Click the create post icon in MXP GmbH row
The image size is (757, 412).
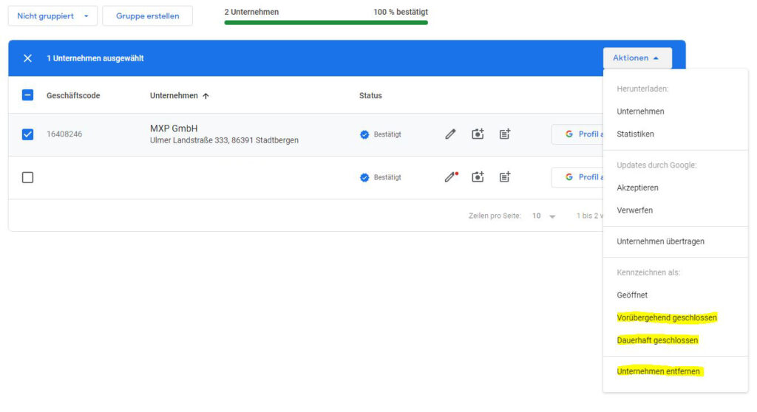pyautogui.click(x=504, y=134)
